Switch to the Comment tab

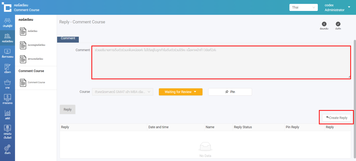tap(68, 39)
